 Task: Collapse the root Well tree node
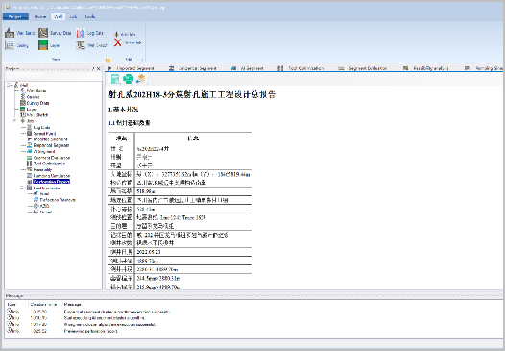click(10, 85)
